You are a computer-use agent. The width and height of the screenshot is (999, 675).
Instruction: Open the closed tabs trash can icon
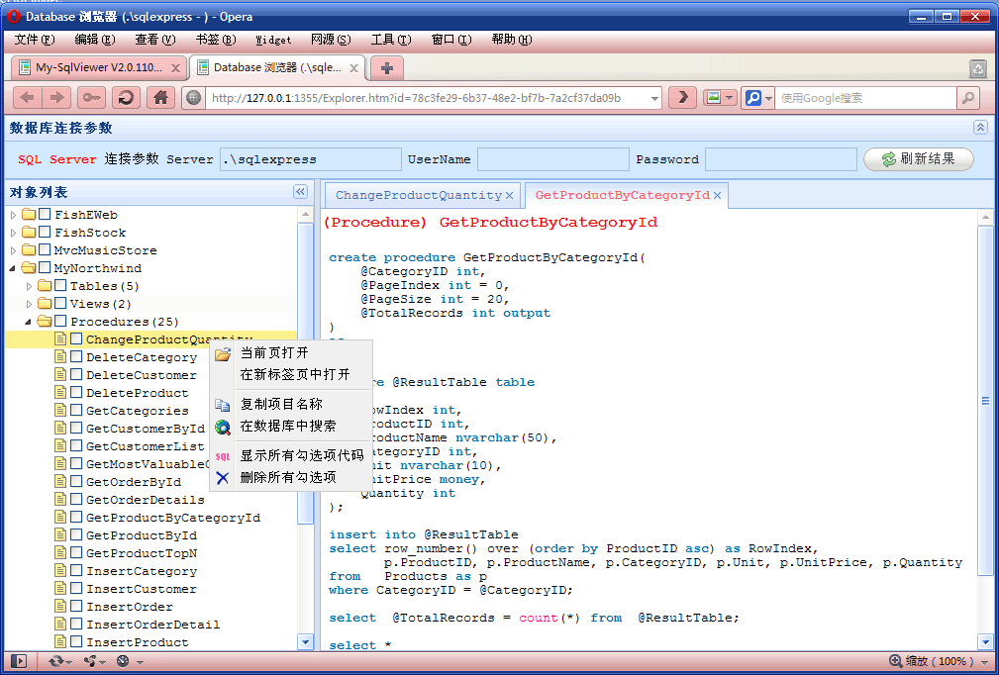point(978,68)
